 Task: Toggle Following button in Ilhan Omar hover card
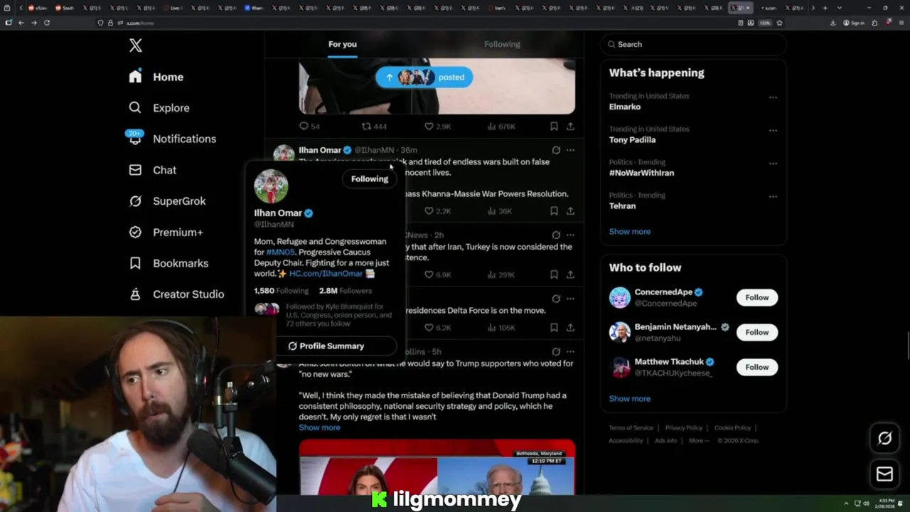click(x=370, y=179)
